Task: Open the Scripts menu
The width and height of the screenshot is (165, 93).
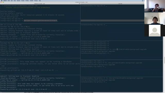Action: [x=23, y=1]
